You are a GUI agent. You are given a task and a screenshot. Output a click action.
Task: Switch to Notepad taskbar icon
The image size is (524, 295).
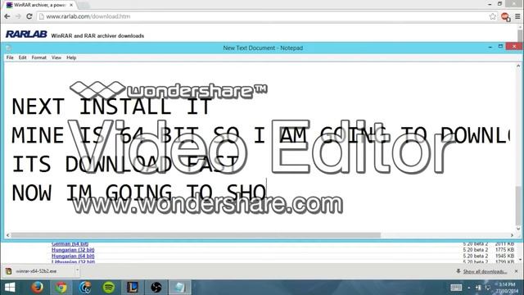point(179,288)
